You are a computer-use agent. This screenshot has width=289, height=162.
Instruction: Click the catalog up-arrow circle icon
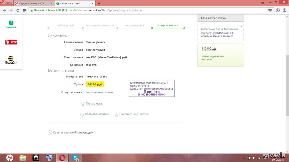(50, 133)
